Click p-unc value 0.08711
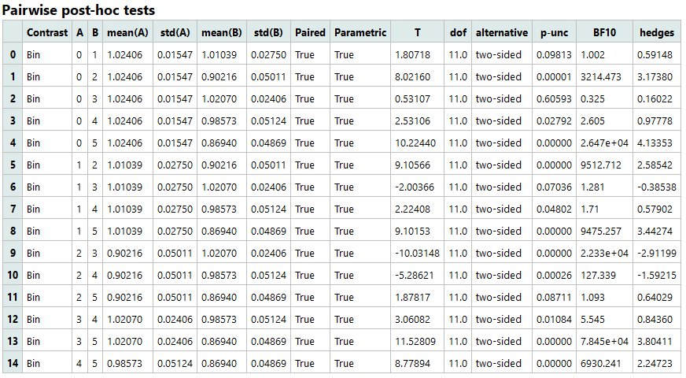Image resolution: width=686 pixels, height=378 pixels. [x=554, y=298]
